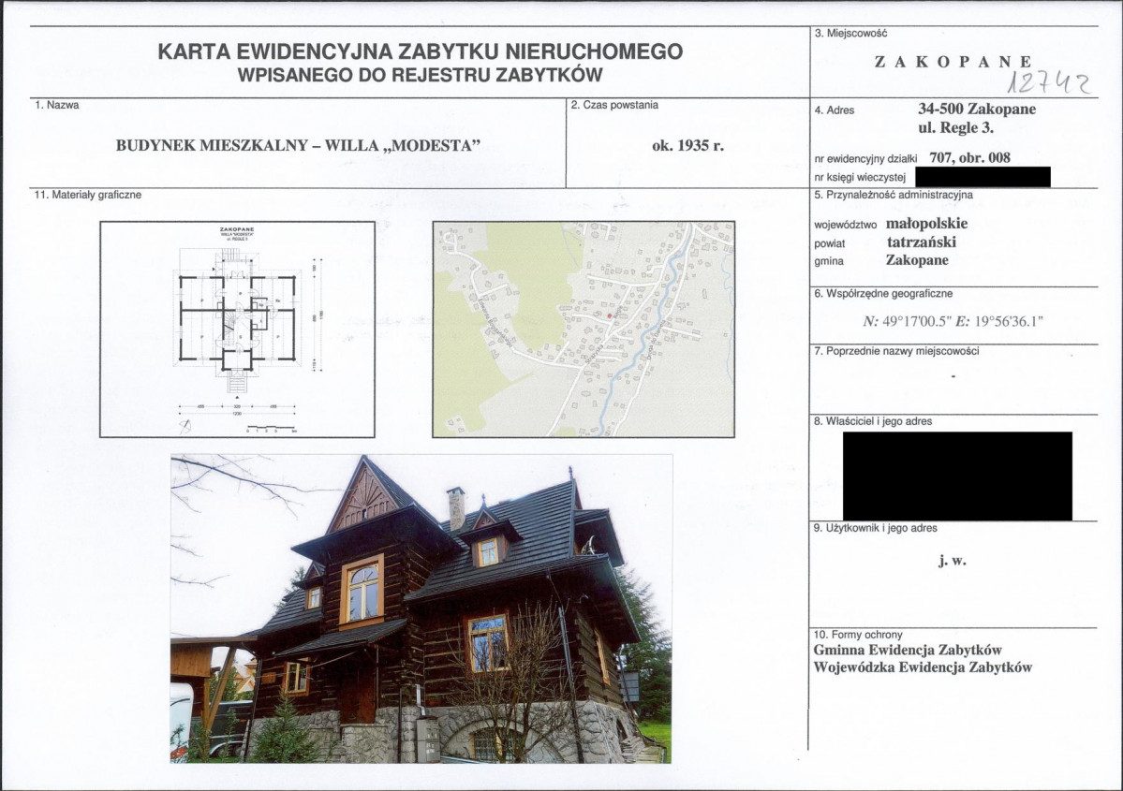This screenshot has height=791, width=1123.
Task: Click the north arrow on the floor plan
Action: pos(181,424)
